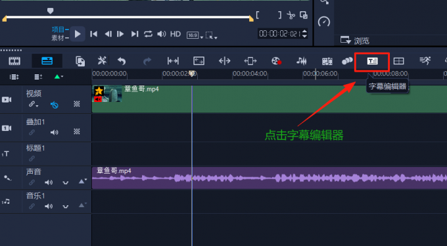Image resolution: width=447 pixels, height=246 pixels.
Task: Click the 音乐1 music track icon
Action: [6, 202]
